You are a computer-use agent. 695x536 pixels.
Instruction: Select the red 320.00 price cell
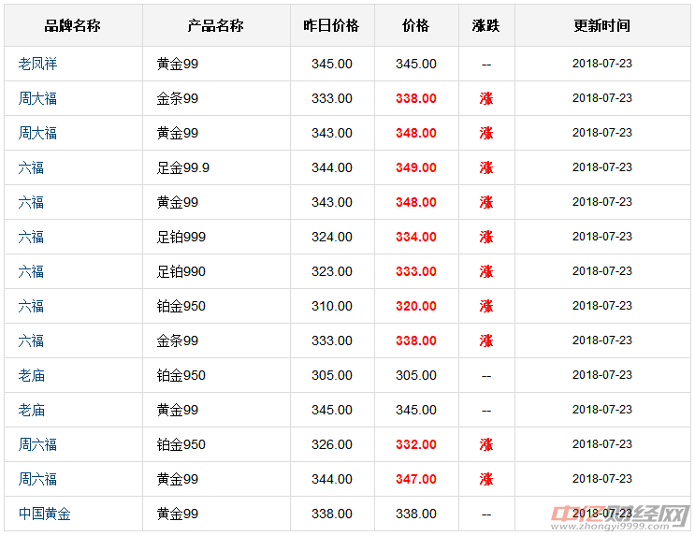[x=415, y=306]
